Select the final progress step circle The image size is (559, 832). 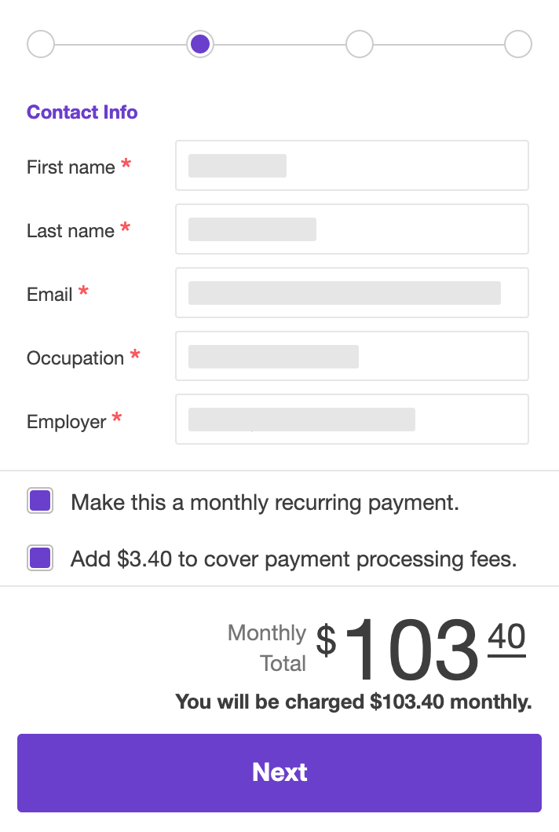(x=517, y=44)
